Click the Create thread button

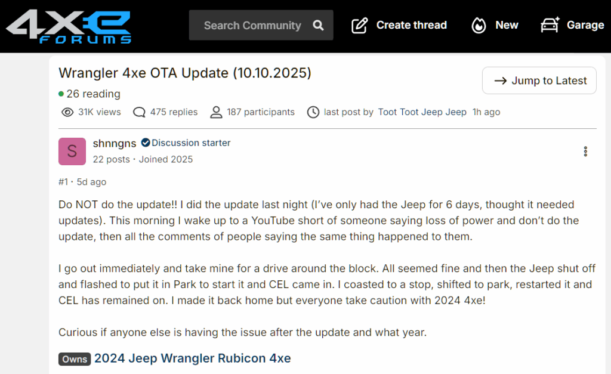pos(411,25)
